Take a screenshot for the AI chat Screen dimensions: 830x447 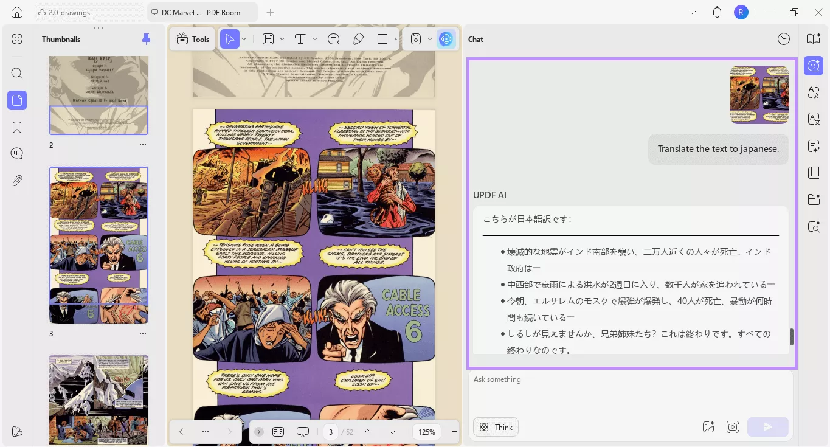tap(733, 427)
